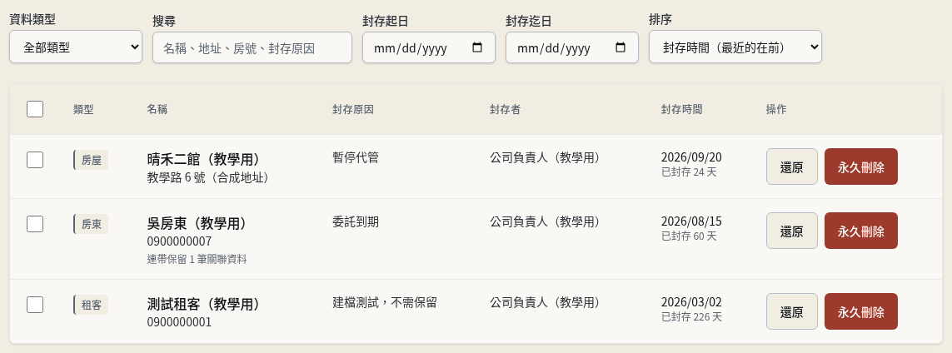
Task: Permanently delete 吳房東 record
Action: point(861,231)
